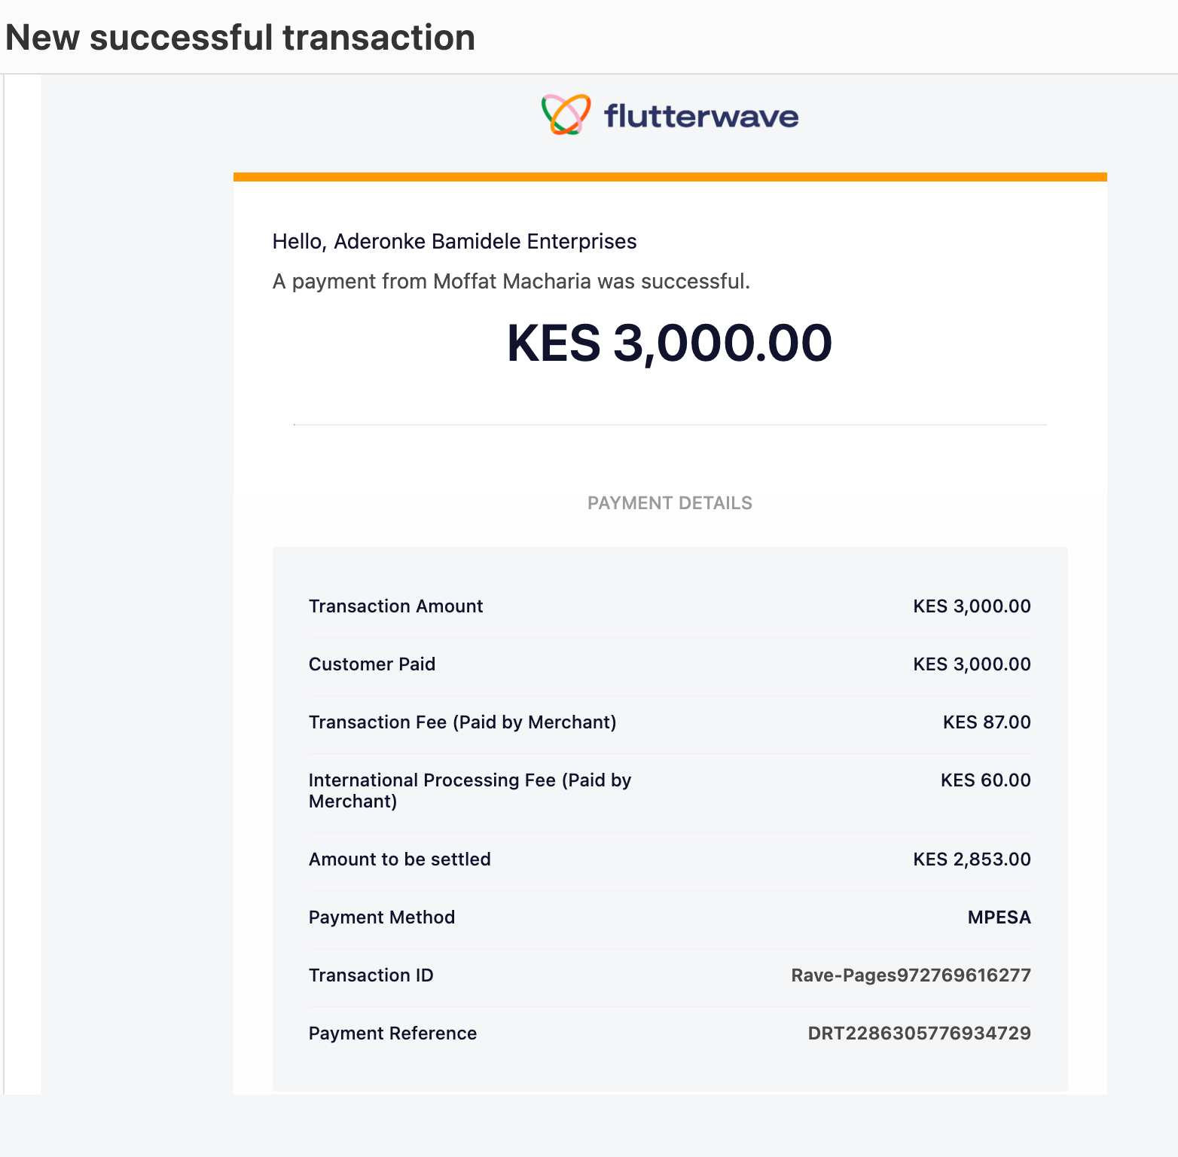Select the Transaction Amount value KES 3,000.00
The height and width of the screenshot is (1157, 1178).
[x=972, y=606]
